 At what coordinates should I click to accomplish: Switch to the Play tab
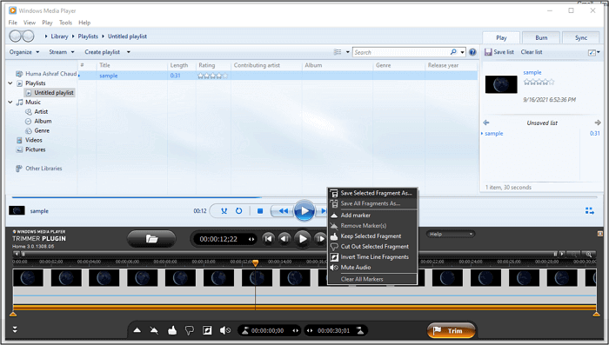coord(501,37)
